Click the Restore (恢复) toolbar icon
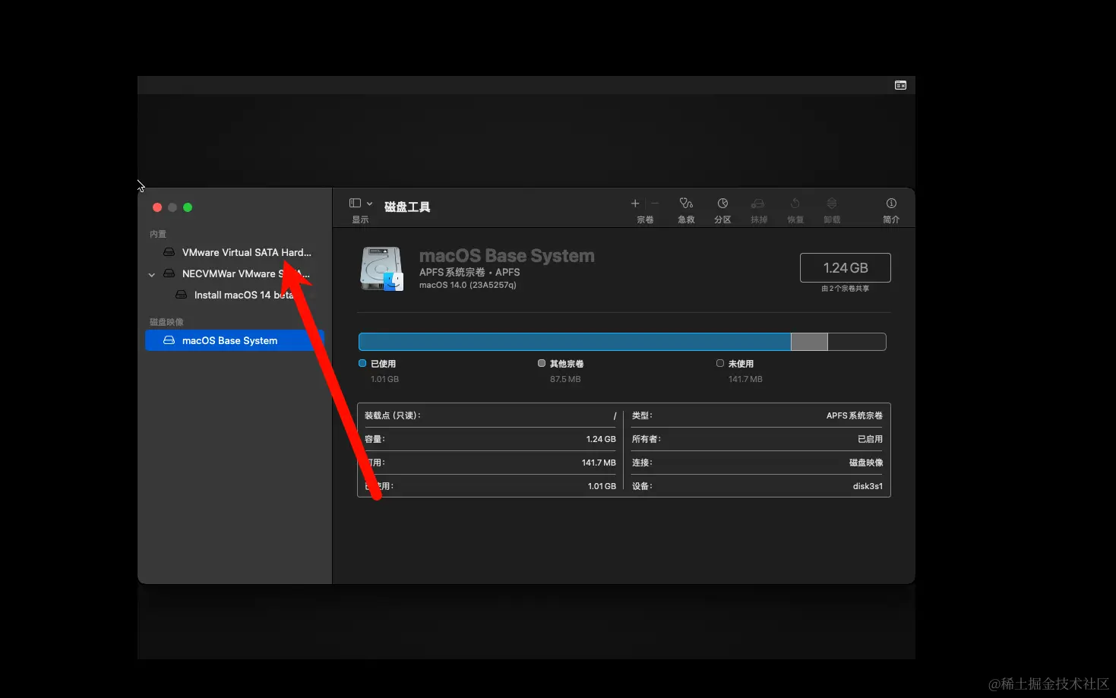Image resolution: width=1116 pixels, height=698 pixels. (795, 203)
